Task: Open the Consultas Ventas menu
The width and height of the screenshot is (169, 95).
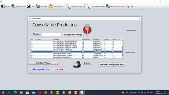Action: (74, 6)
